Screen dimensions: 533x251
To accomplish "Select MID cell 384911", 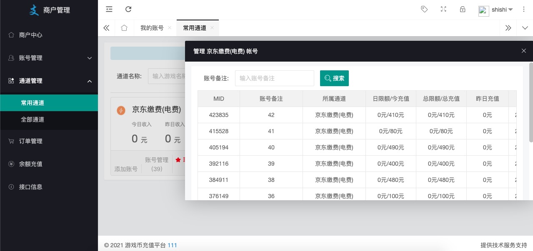I will pyautogui.click(x=219, y=180).
